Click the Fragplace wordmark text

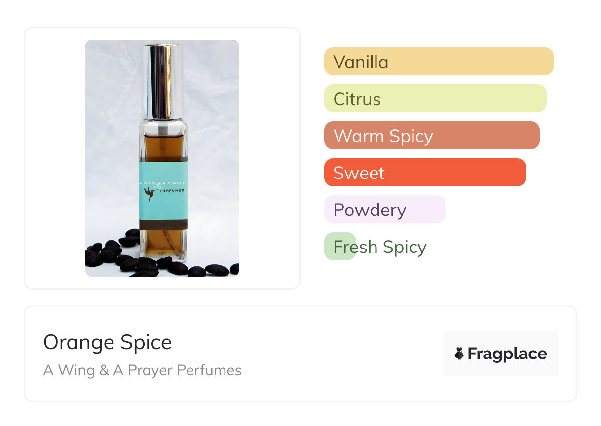[507, 354]
